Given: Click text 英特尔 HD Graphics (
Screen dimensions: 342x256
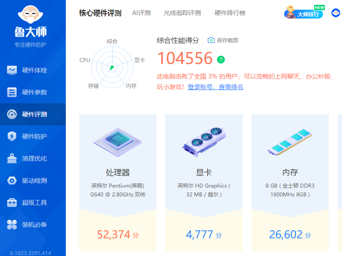Looking at the screenshot, I should tap(204, 186).
